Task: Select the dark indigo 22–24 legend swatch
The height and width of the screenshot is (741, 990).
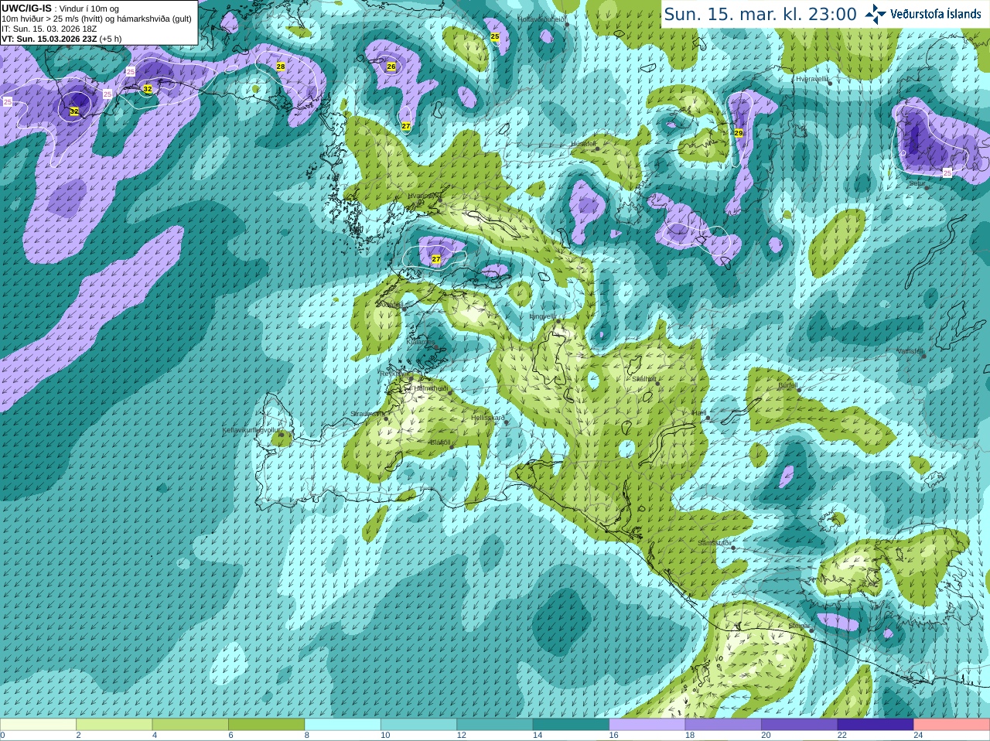Action: click(876, 725)
